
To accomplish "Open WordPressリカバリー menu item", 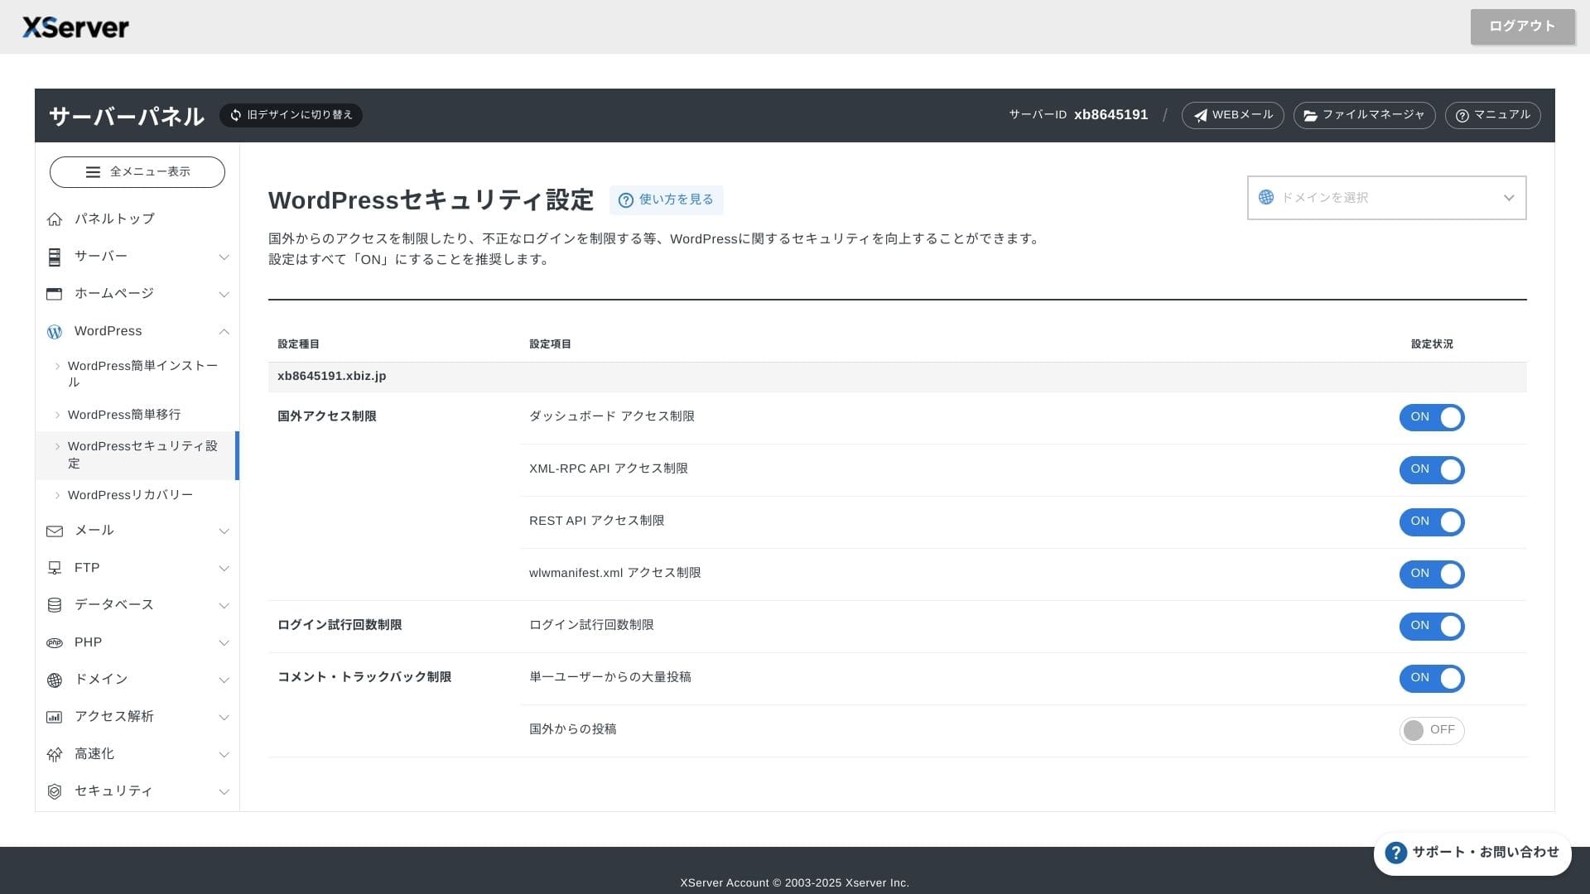I will 137,495.
